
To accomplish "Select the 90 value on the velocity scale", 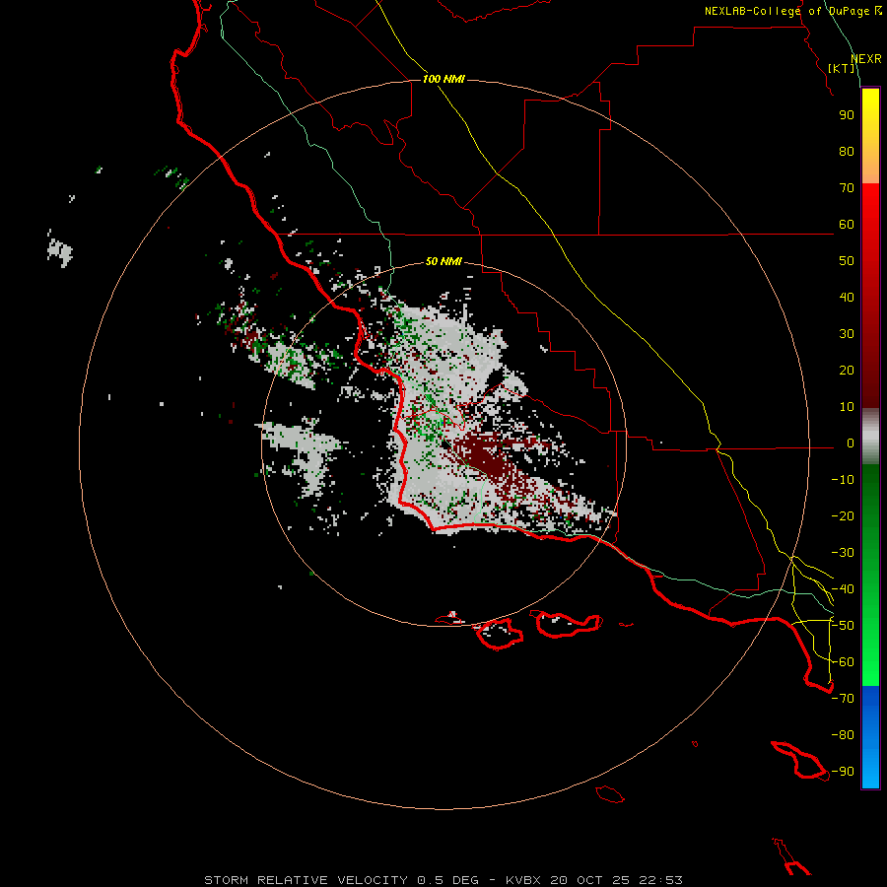I will click(x=847, y=115).
